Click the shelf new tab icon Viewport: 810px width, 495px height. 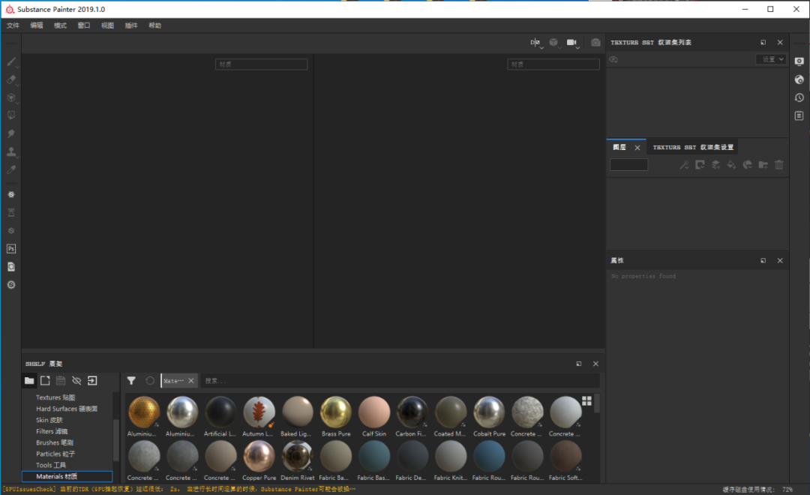pos(45,381)
